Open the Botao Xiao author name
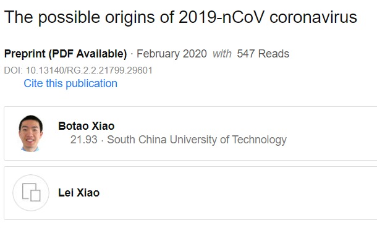Image resolution: width=377 pixels, height=228 pixels. tap(87, 126)
